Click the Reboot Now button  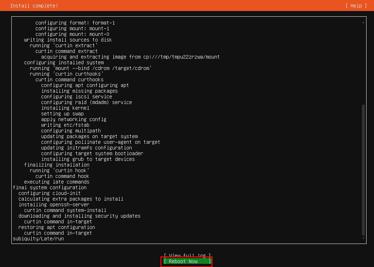187,262
